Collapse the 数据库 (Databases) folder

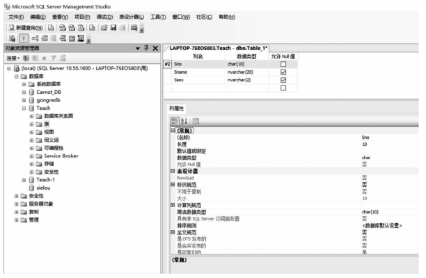pyautogui.click(x=17, y=76)
